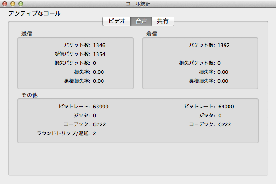Click the 送信 section label
This screenshot has width=276, height=184.
pyautogui.click(x=26, y=34)
